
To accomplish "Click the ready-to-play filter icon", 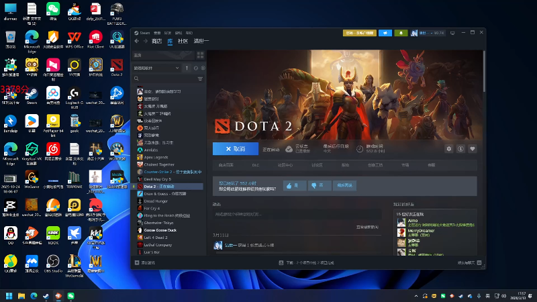I will tap(203, 68).
